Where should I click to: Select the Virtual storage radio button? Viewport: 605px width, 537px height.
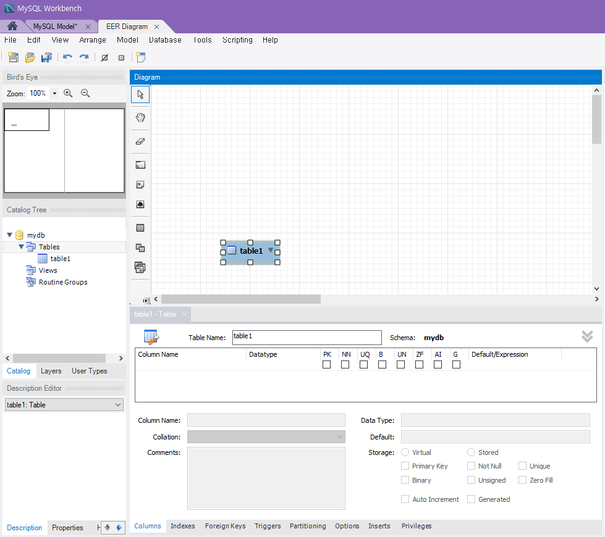pos(405,452)
